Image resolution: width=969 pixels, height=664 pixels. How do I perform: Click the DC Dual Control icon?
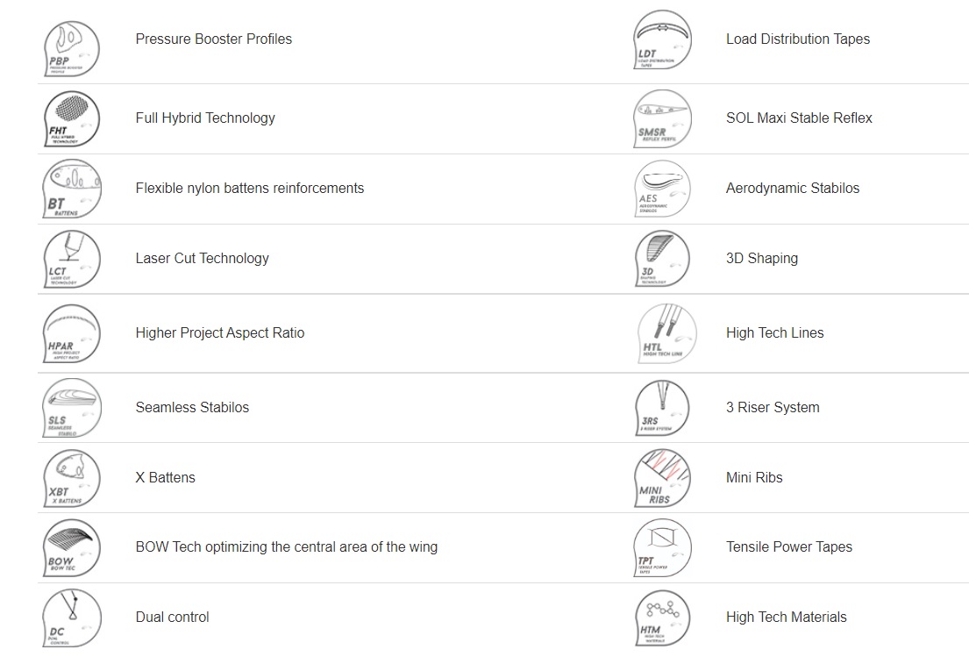[x=72, y=618]
